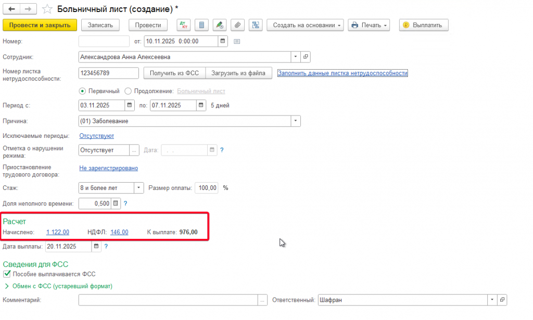Open the Причина dropdown list
This screenshot has height=320, width=533.
296,121
